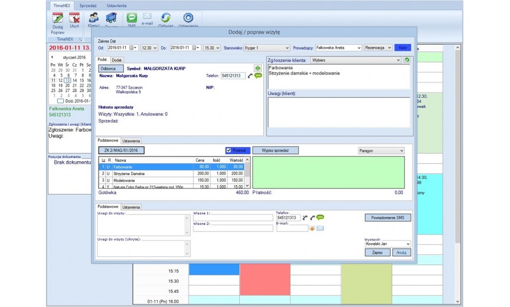The image size is (510, 307).
Task: Switch to the Sprzedaż ribbon tab
Action: 87,5
